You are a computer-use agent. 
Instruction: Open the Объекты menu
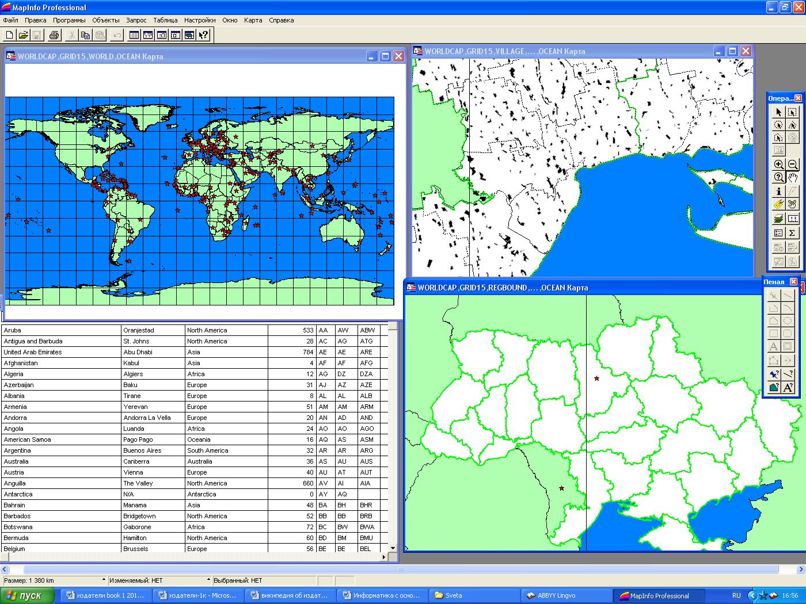point(106,20)
